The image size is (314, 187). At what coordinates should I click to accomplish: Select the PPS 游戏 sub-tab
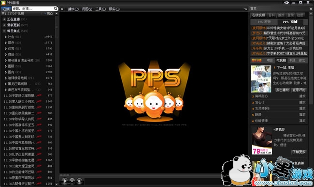tap(264, 22)
